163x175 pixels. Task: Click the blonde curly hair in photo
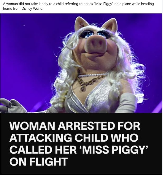pos(125,67)
